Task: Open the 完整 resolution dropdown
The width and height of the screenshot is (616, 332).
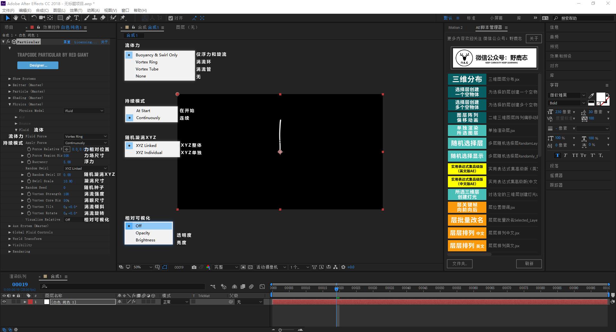Action: pyautogui.click(x=226, y=267)
